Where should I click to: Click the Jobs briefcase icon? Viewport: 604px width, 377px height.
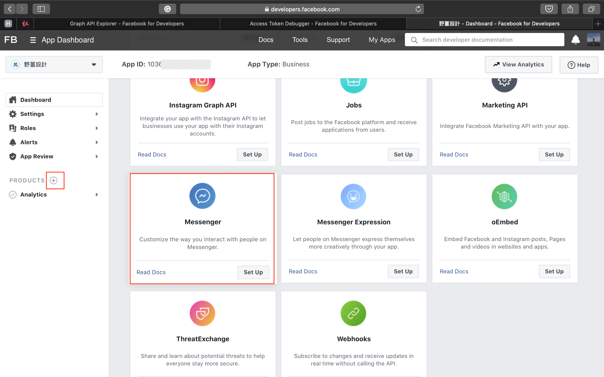(x=353, y=85)
